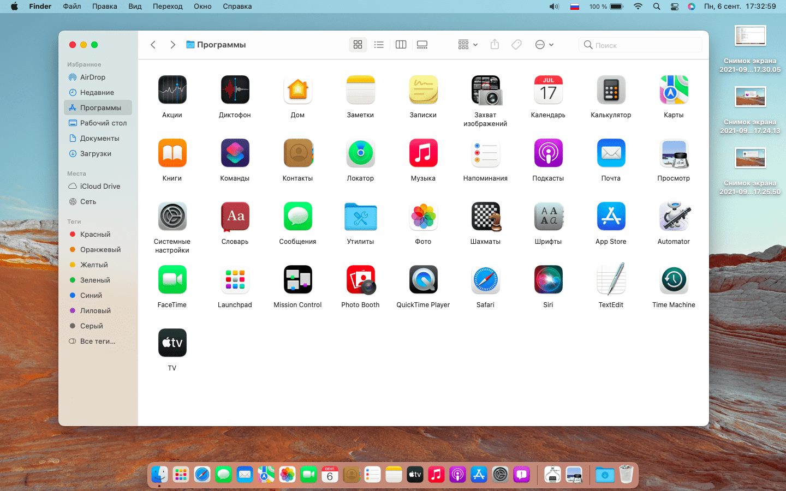Open Spotlight search in menu bar

coord(657,7)
